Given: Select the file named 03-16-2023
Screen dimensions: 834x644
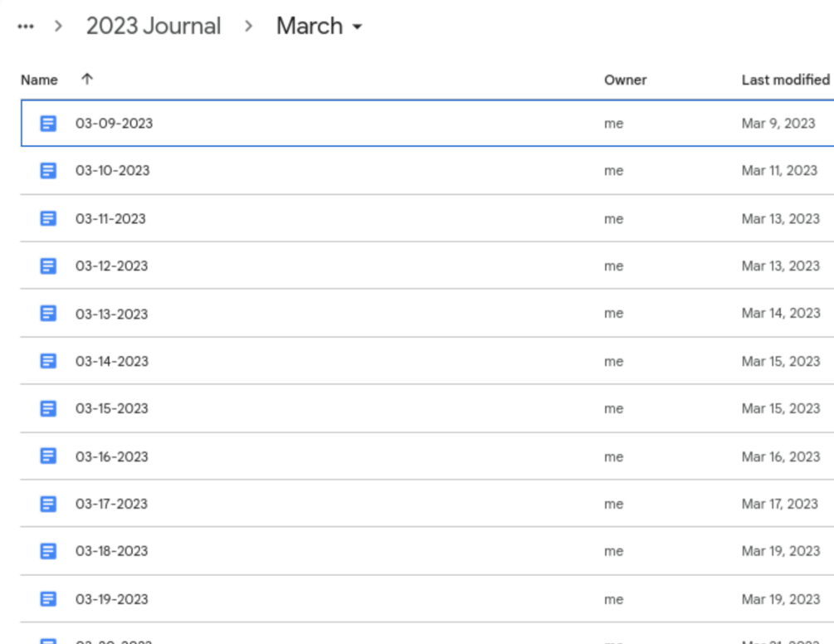Looking at the screenshot, I should click(112, 456).
